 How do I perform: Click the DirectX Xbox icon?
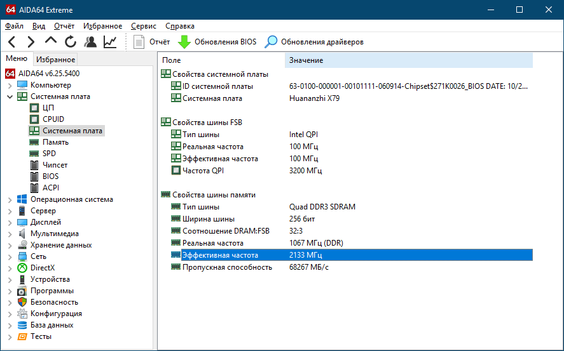22,268
